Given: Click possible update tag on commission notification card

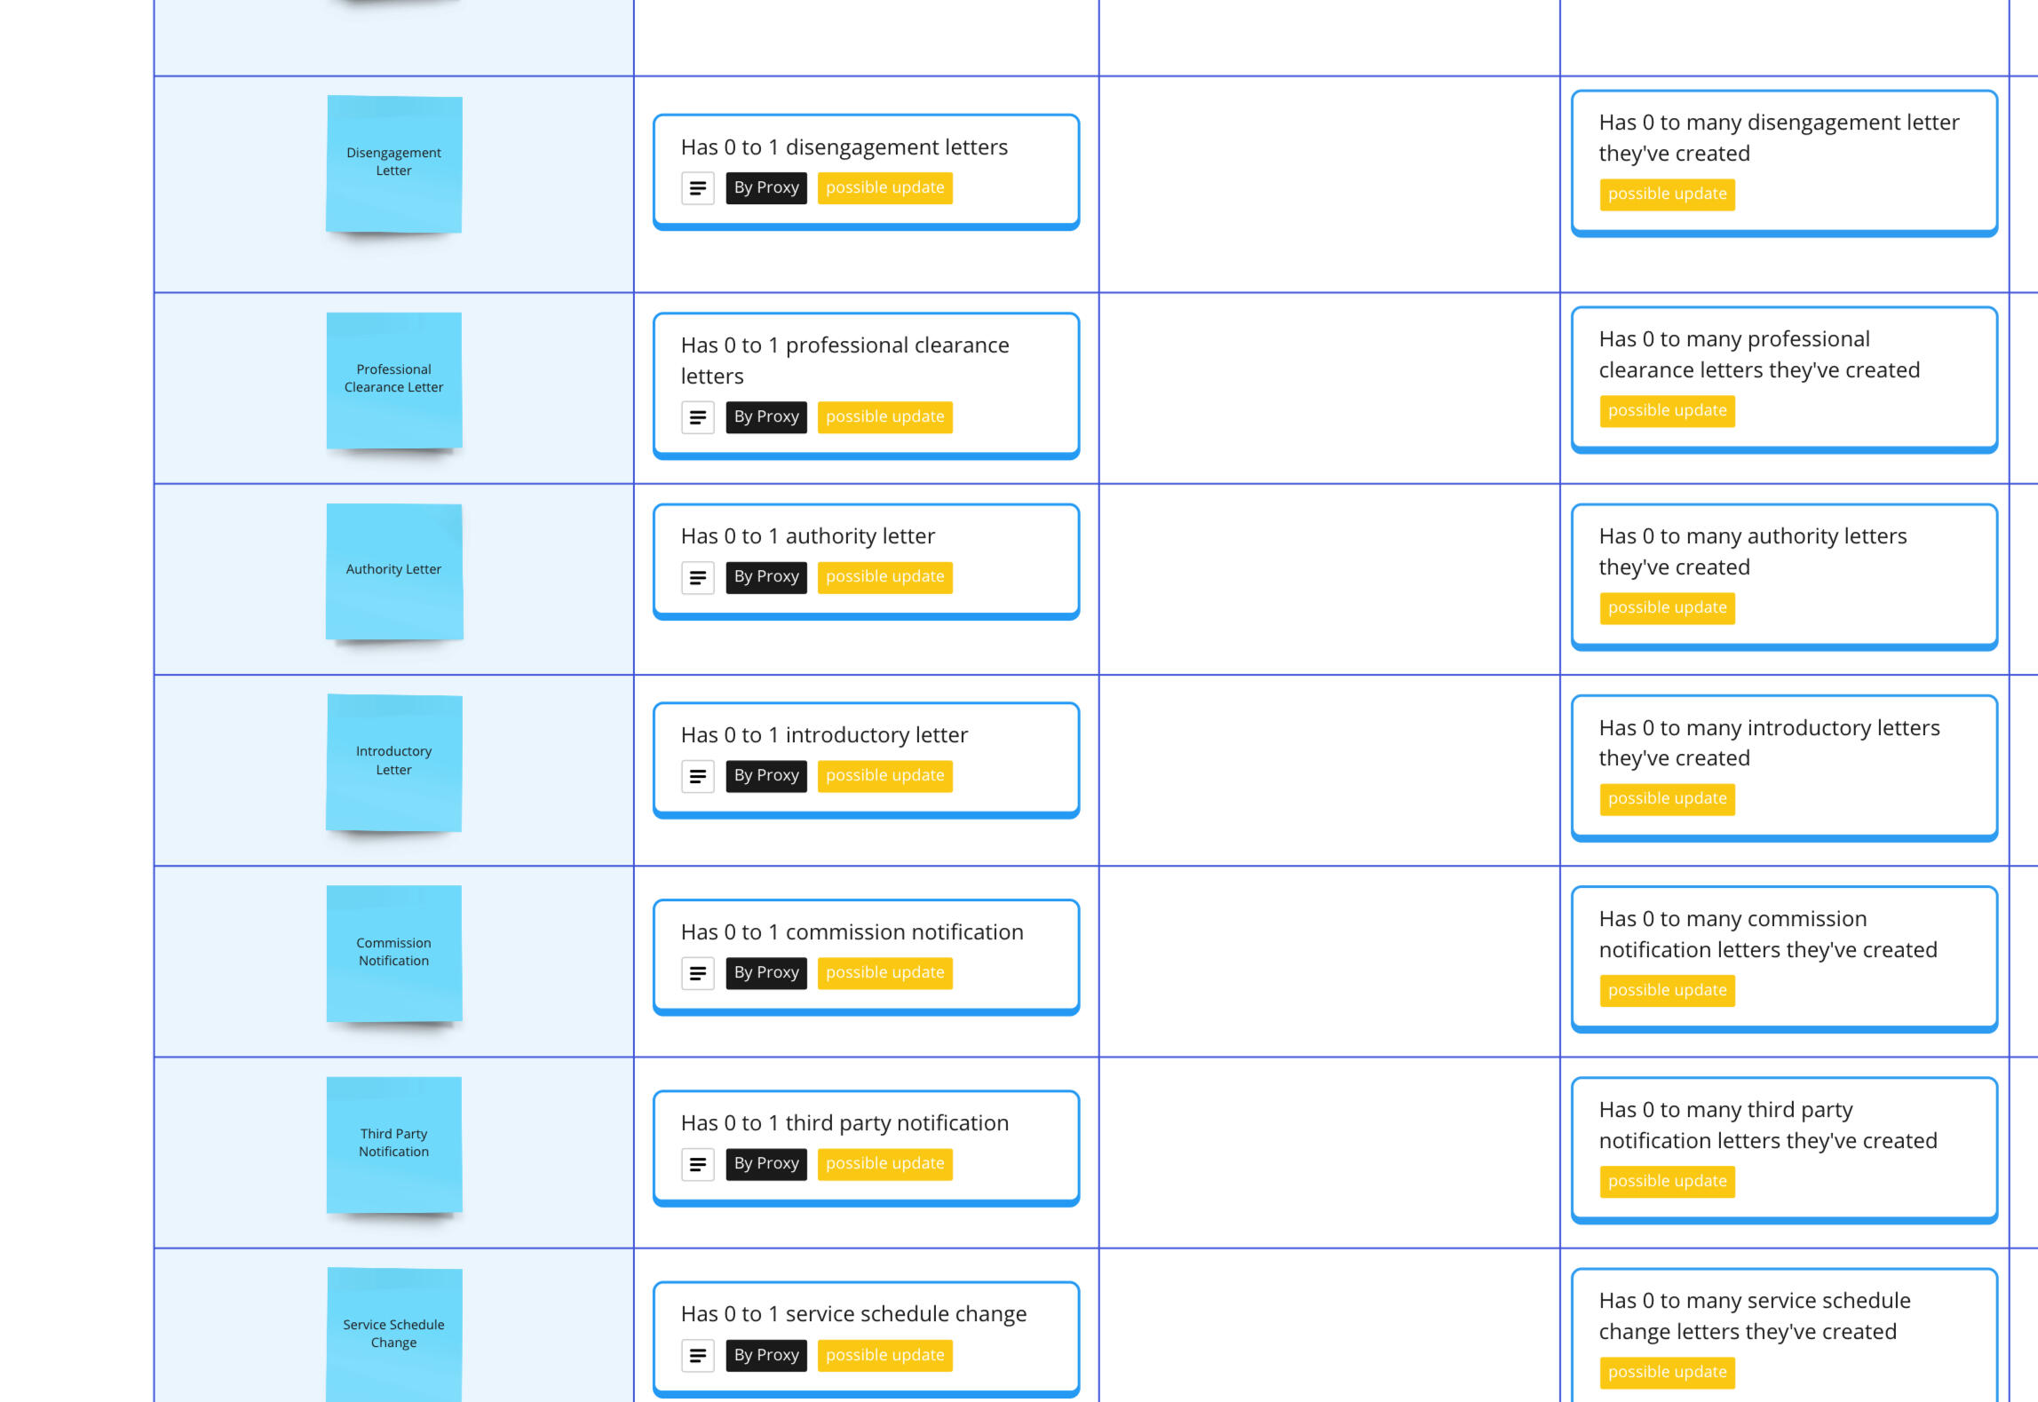Looking at the screenshot, I should 884,973.
